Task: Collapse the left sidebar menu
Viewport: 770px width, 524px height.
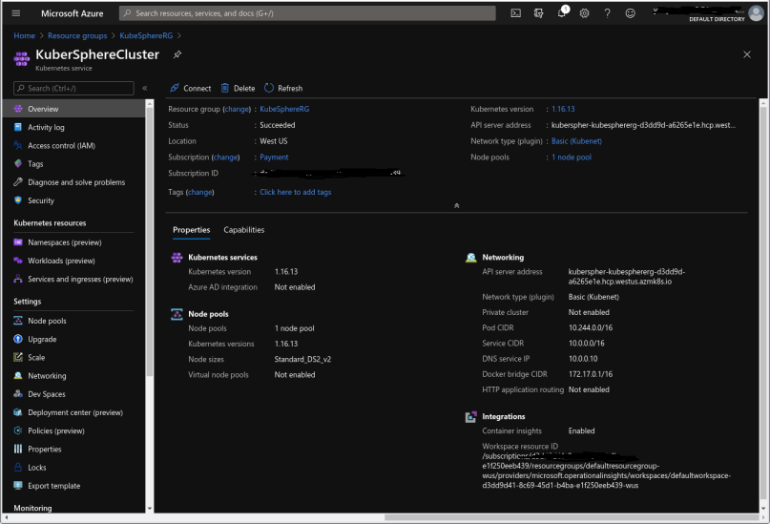Action: 145,88
